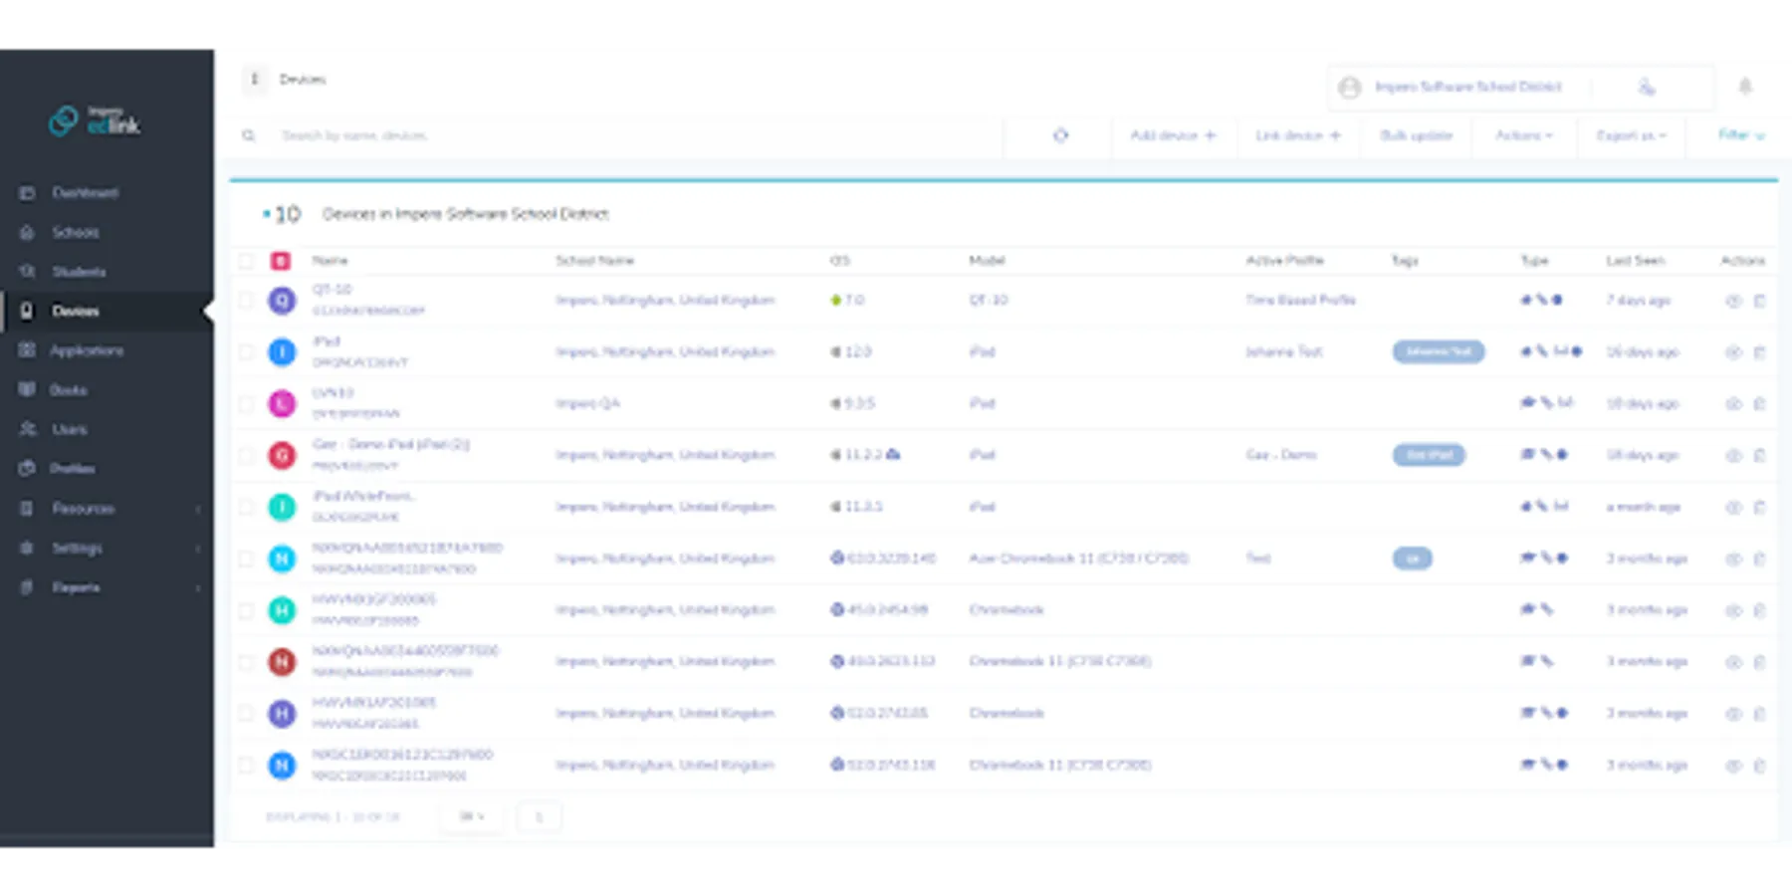Click the Johanna Test tag badge
Image resolution: width=1792 pixels, height=896 pixels.
[x=1439, y=351]
